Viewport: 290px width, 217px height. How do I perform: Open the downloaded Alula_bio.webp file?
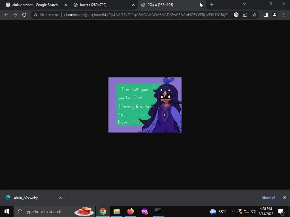point(26,198)
